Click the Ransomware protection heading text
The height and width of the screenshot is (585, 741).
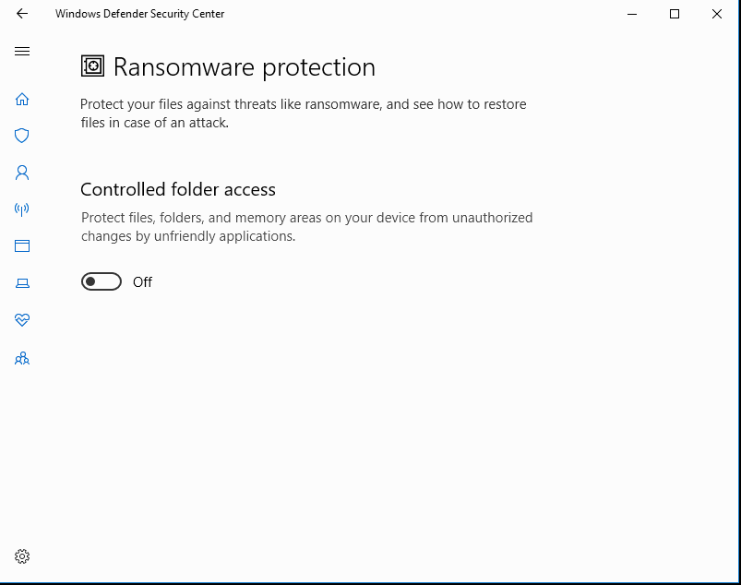tap(245, 67)
